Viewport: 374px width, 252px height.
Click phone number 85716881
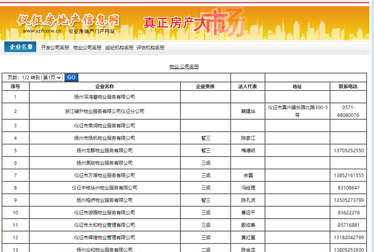(x=348, y=225)
